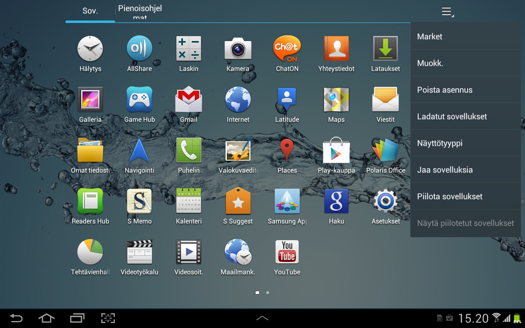The width and height of the screenshot is (525, 328).
Task: Open the Valokuvaeditori photo editor
Action: pyautogui.click(x=238, y=156)
